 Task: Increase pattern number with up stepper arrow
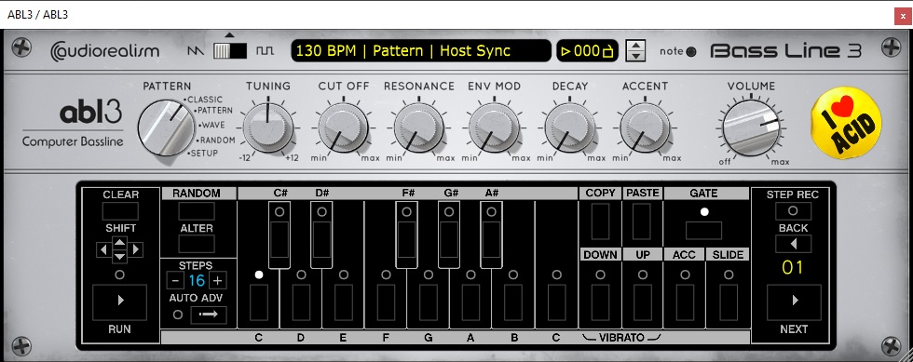pos(635,46)
